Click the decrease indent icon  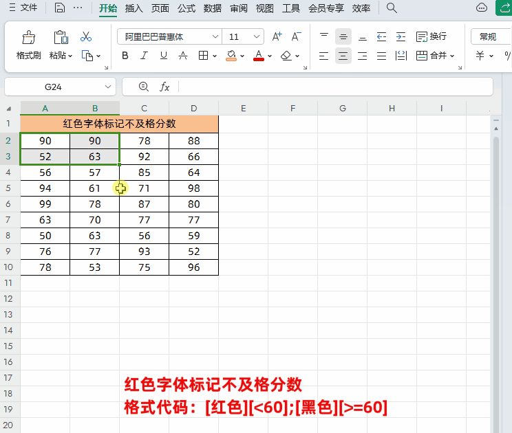tap(381, 36)
